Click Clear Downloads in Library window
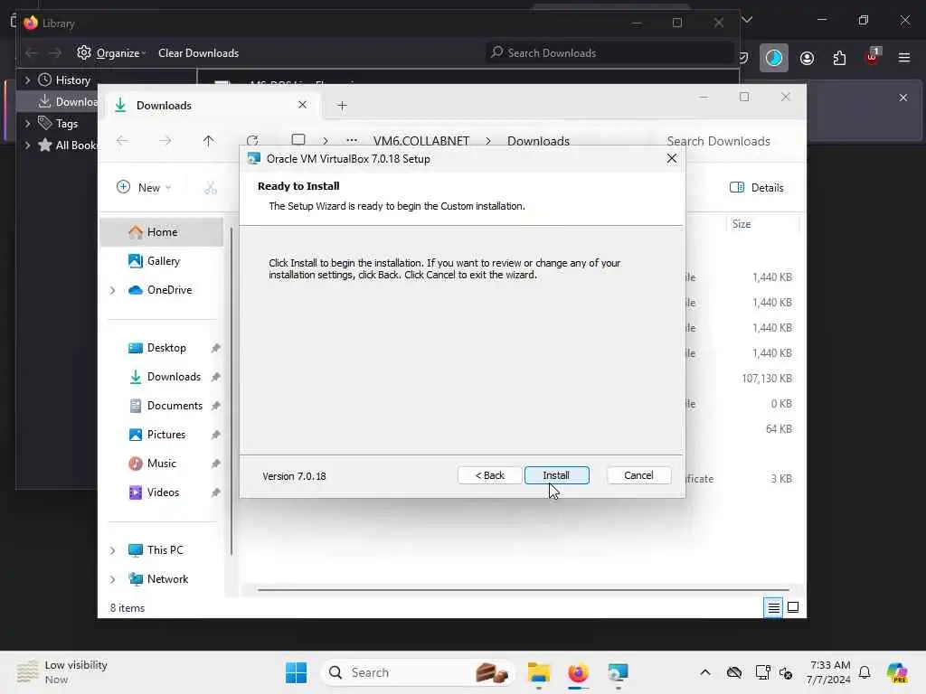The image size is (926, 694). coord(198,53)
